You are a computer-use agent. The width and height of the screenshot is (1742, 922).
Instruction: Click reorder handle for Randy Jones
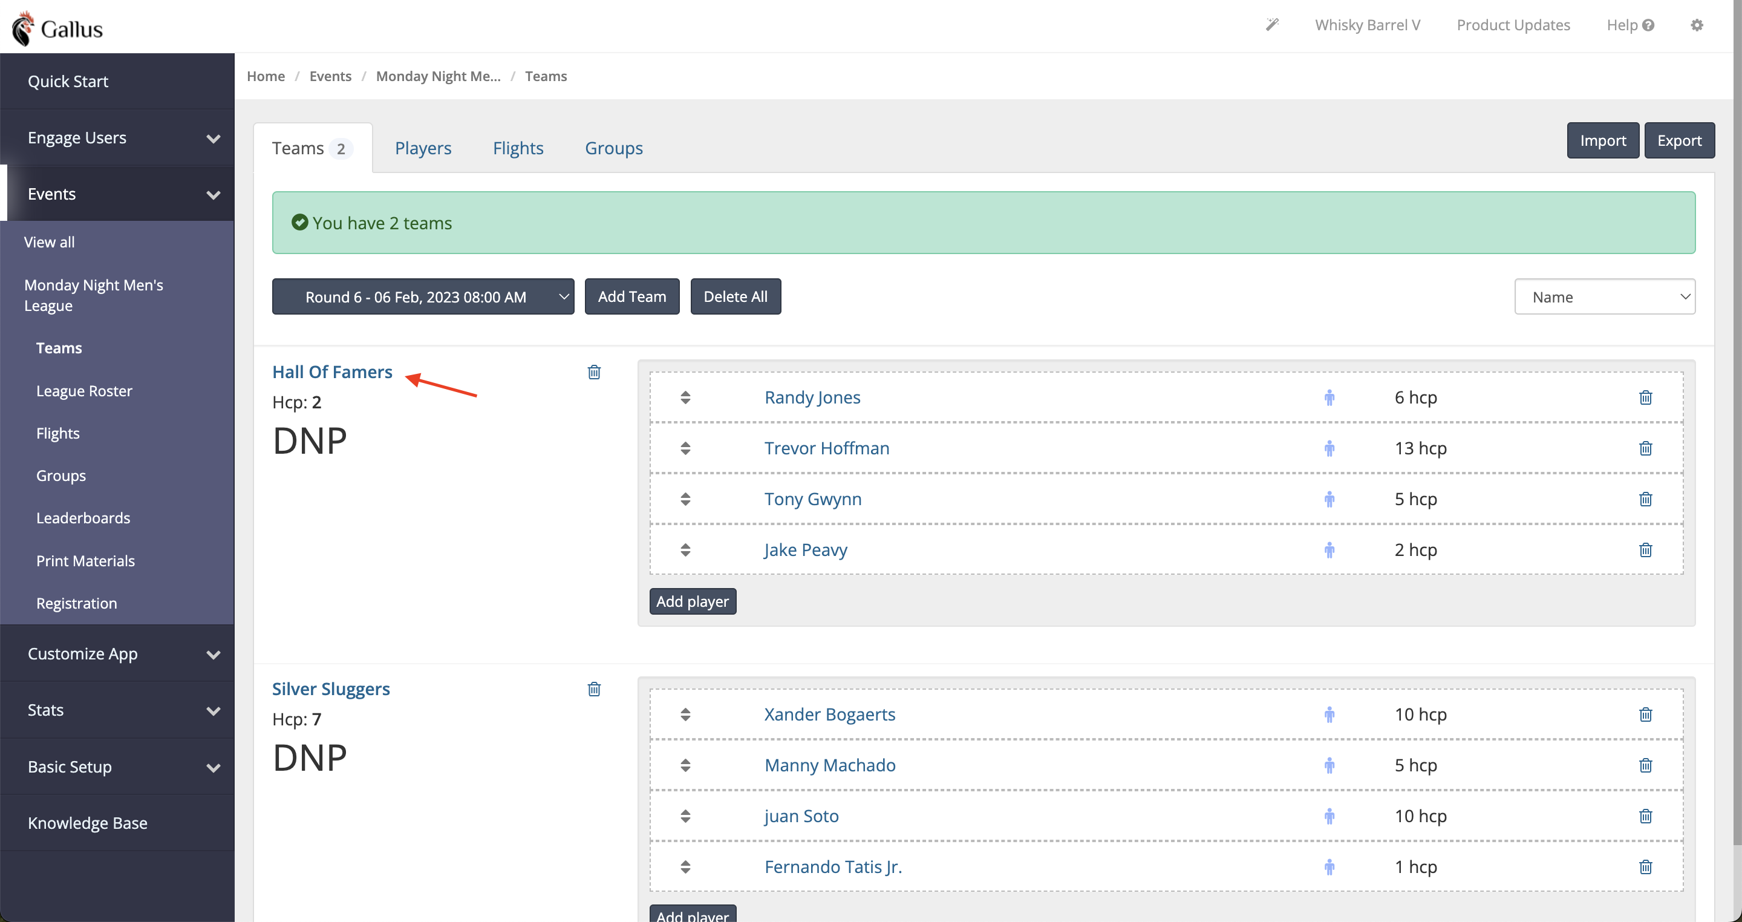tap(685, 397)
